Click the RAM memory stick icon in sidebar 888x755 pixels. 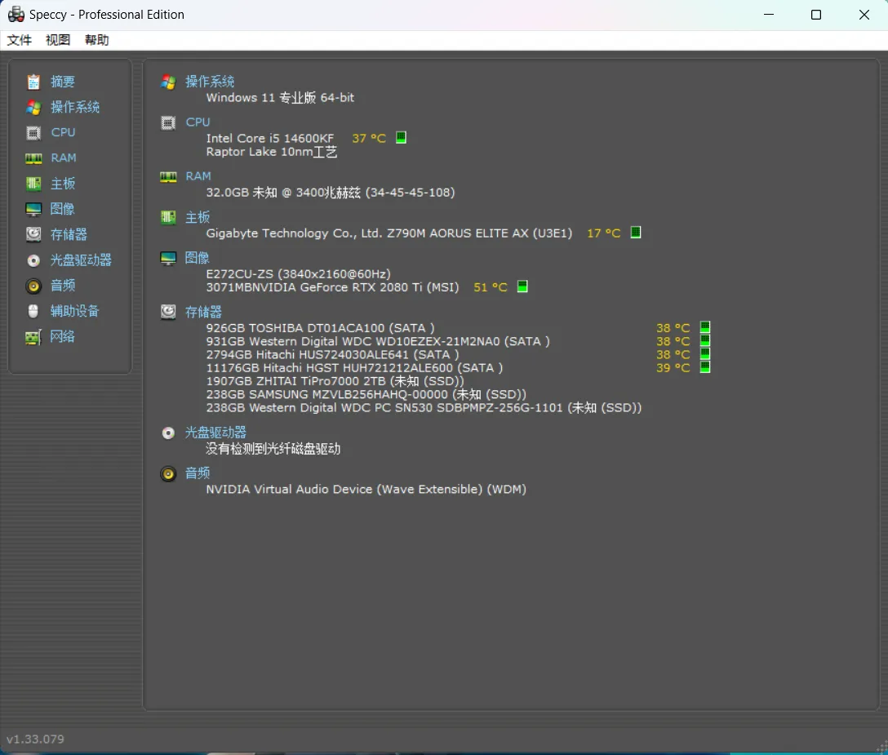click(x=33, y=158)
